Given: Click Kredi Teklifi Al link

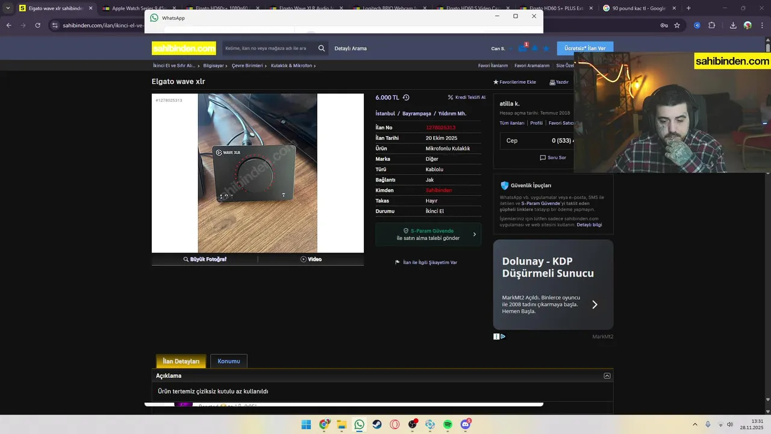Looking at the screenshot, I should 467,97.
